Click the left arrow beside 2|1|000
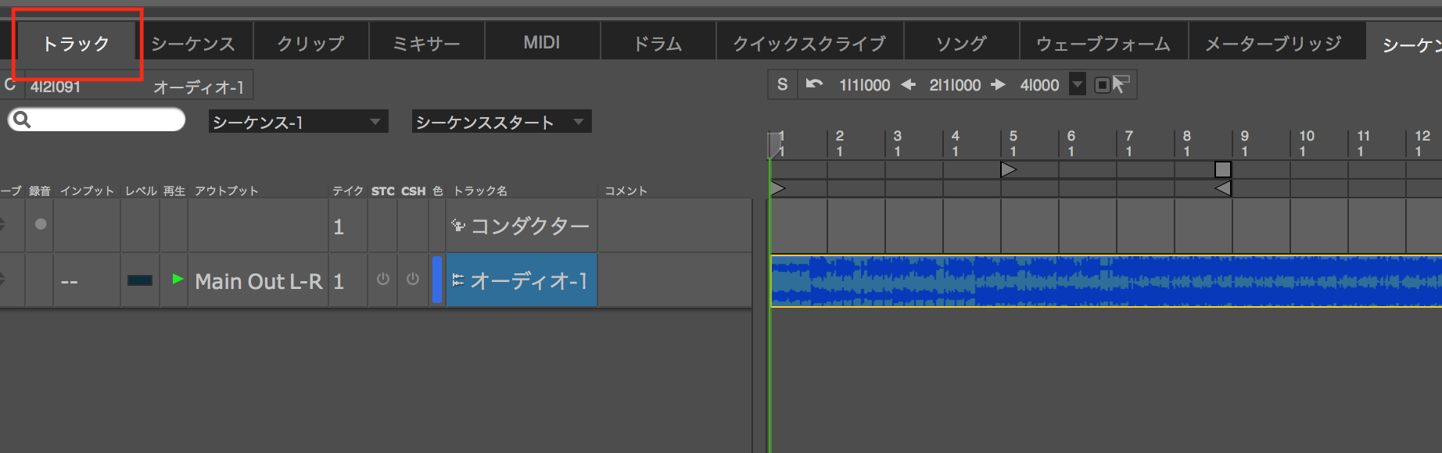Image resolution: width=1442 pixels, height=453 pixels. click(908, 84)
